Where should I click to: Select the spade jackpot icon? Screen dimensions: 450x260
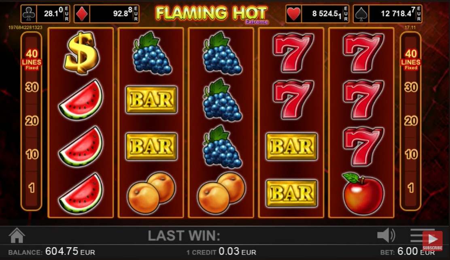click(361, 14)
